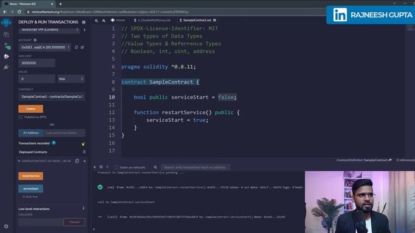Image resolution: width=415 pixels, height=233 pixels.
Task: Click the 'ContractDefinition SampleContract' status text
Action: (362, 160)
